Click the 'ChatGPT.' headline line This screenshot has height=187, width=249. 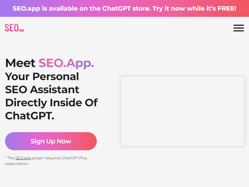(x=30, y=116)
